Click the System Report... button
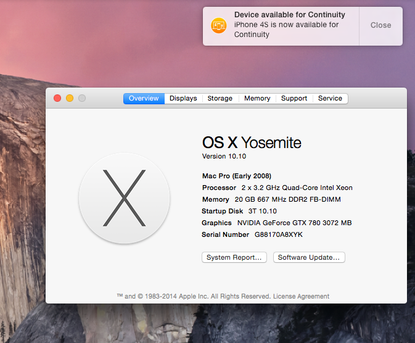The width and height of the screenshot is (415, 343). [x=234, y=257]
